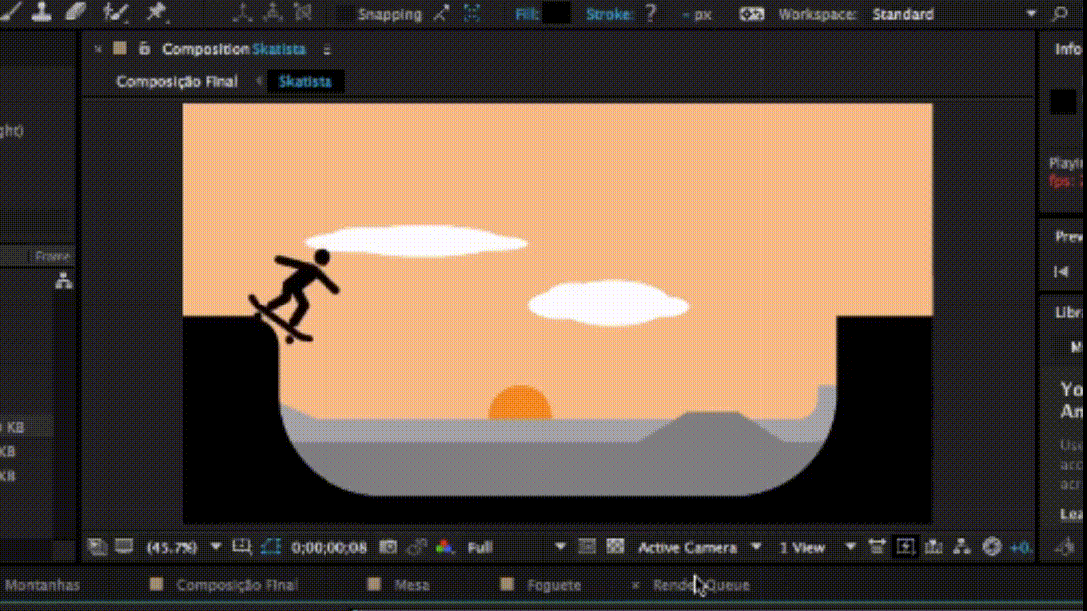
Task: Open the resolution dropdown set to Full
Action: 516,547
